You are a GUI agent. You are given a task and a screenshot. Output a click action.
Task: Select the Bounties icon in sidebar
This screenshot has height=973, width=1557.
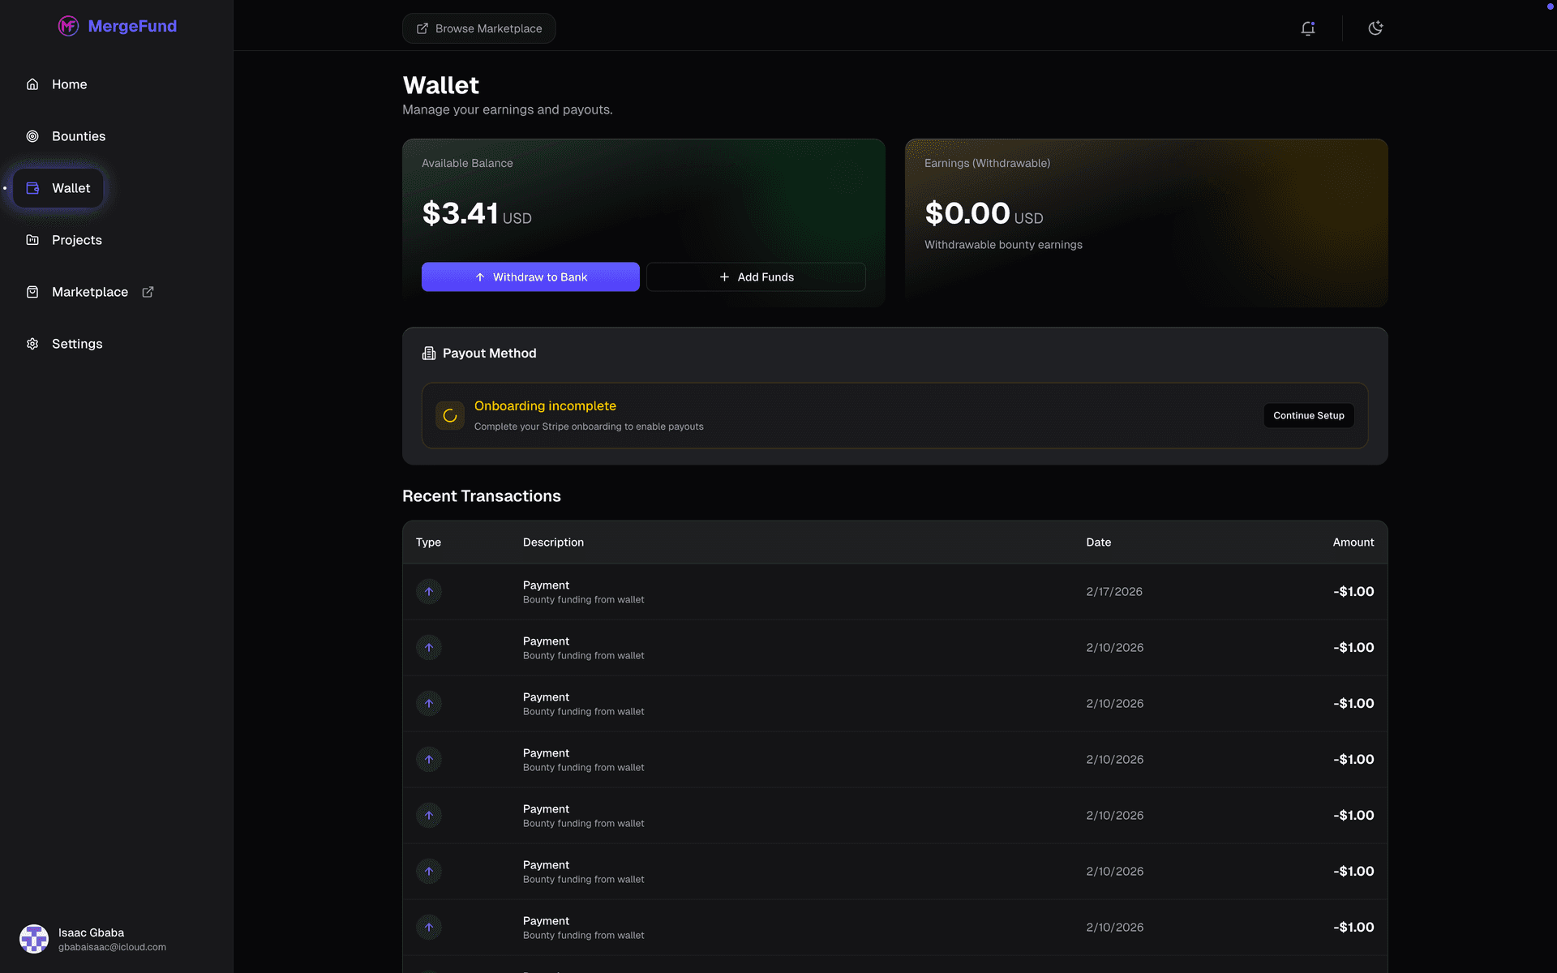pyautogui.click(x=32, y=136)
